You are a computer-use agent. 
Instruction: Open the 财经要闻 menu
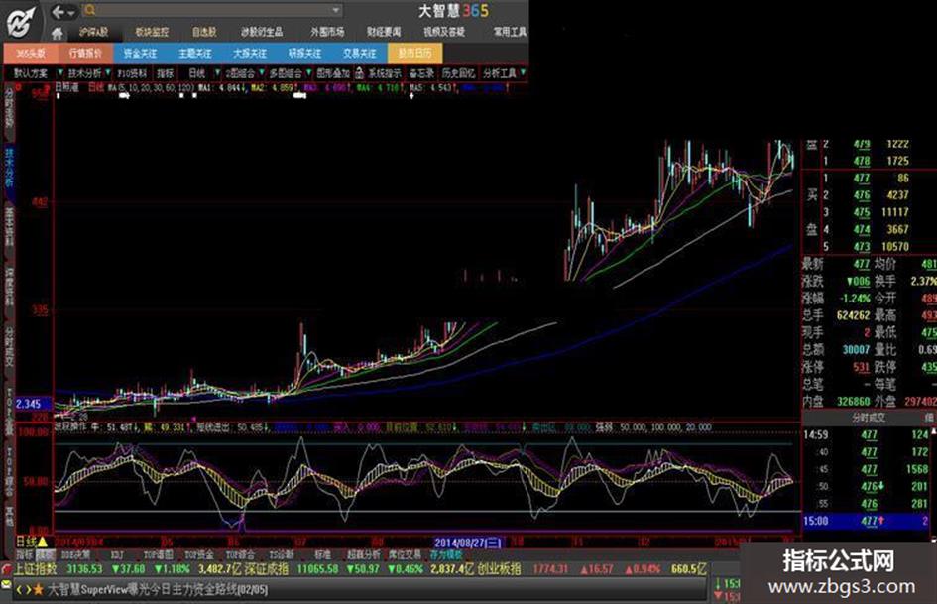(x=384, y=32)
